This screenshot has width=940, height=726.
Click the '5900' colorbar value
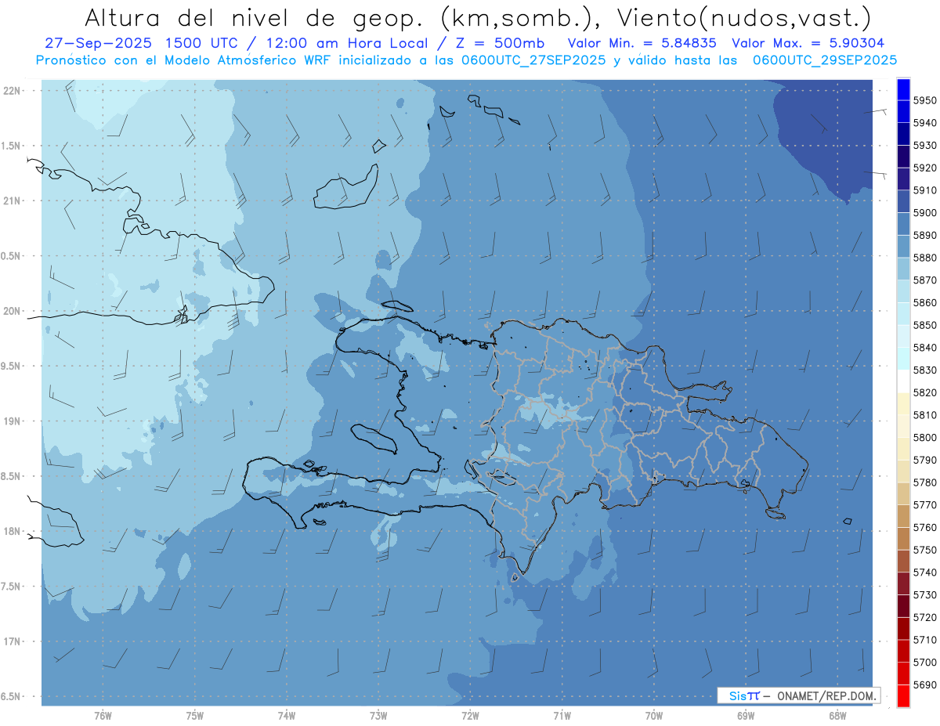click(924, 212)
